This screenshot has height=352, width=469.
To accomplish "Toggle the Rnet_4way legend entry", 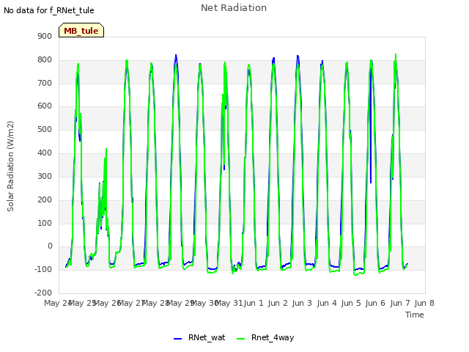I will point(265,337).
